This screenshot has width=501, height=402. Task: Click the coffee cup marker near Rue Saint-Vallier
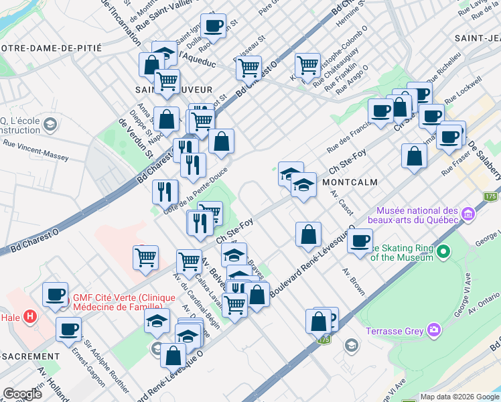point(214,28)
